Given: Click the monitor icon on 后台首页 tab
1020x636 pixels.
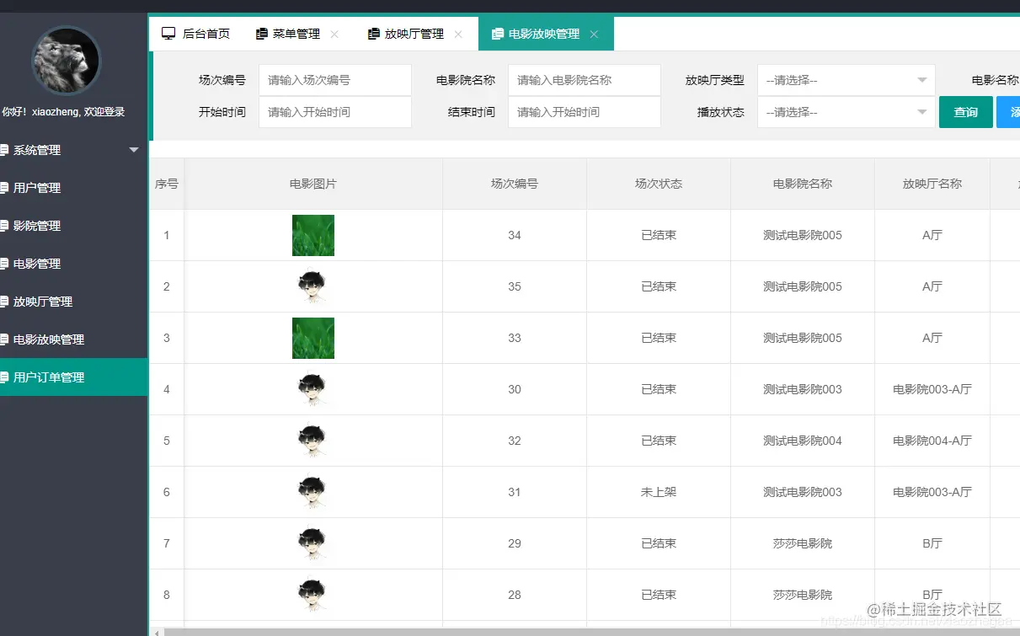Looking at the screenshot, I should tap(168, 33).
